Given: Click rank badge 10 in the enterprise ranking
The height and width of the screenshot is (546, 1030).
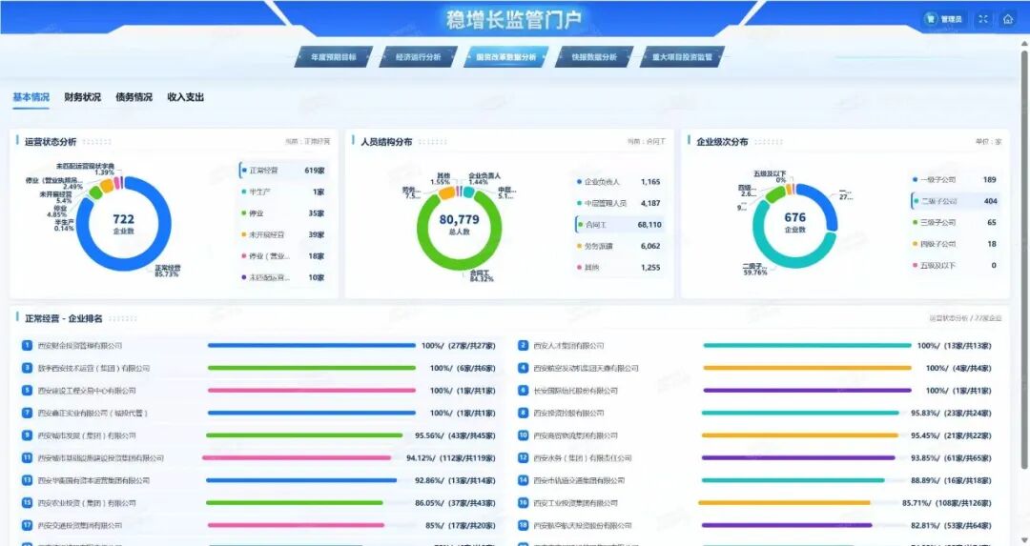Looking at the screenshot, I should coord(523,435).
